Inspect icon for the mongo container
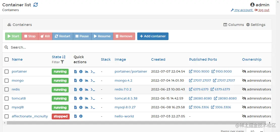This screenshot has width=280, height=132. coord(81,80)
